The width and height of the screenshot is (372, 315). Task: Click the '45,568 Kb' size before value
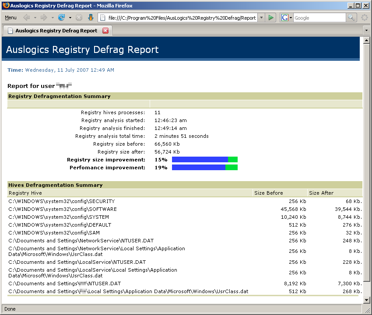294,209
